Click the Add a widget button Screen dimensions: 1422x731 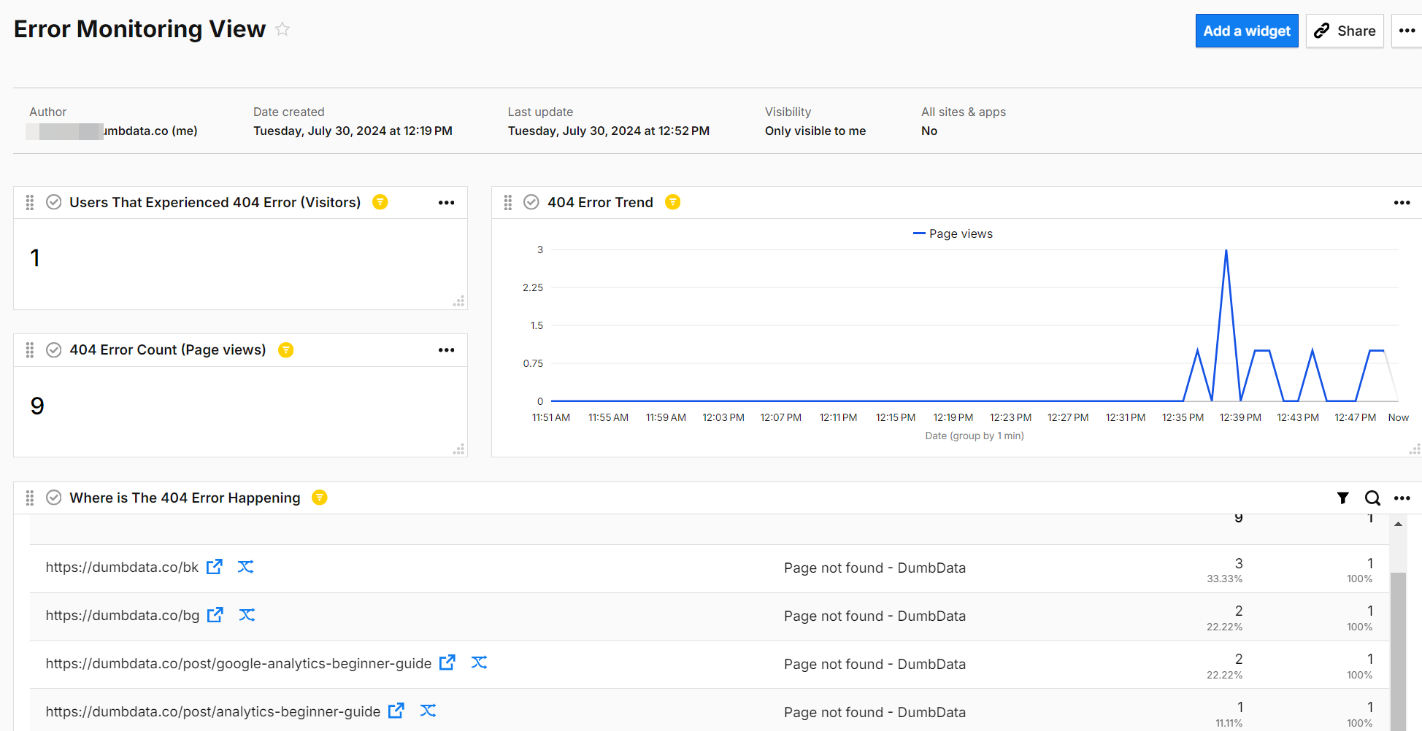click(1246, 31)
